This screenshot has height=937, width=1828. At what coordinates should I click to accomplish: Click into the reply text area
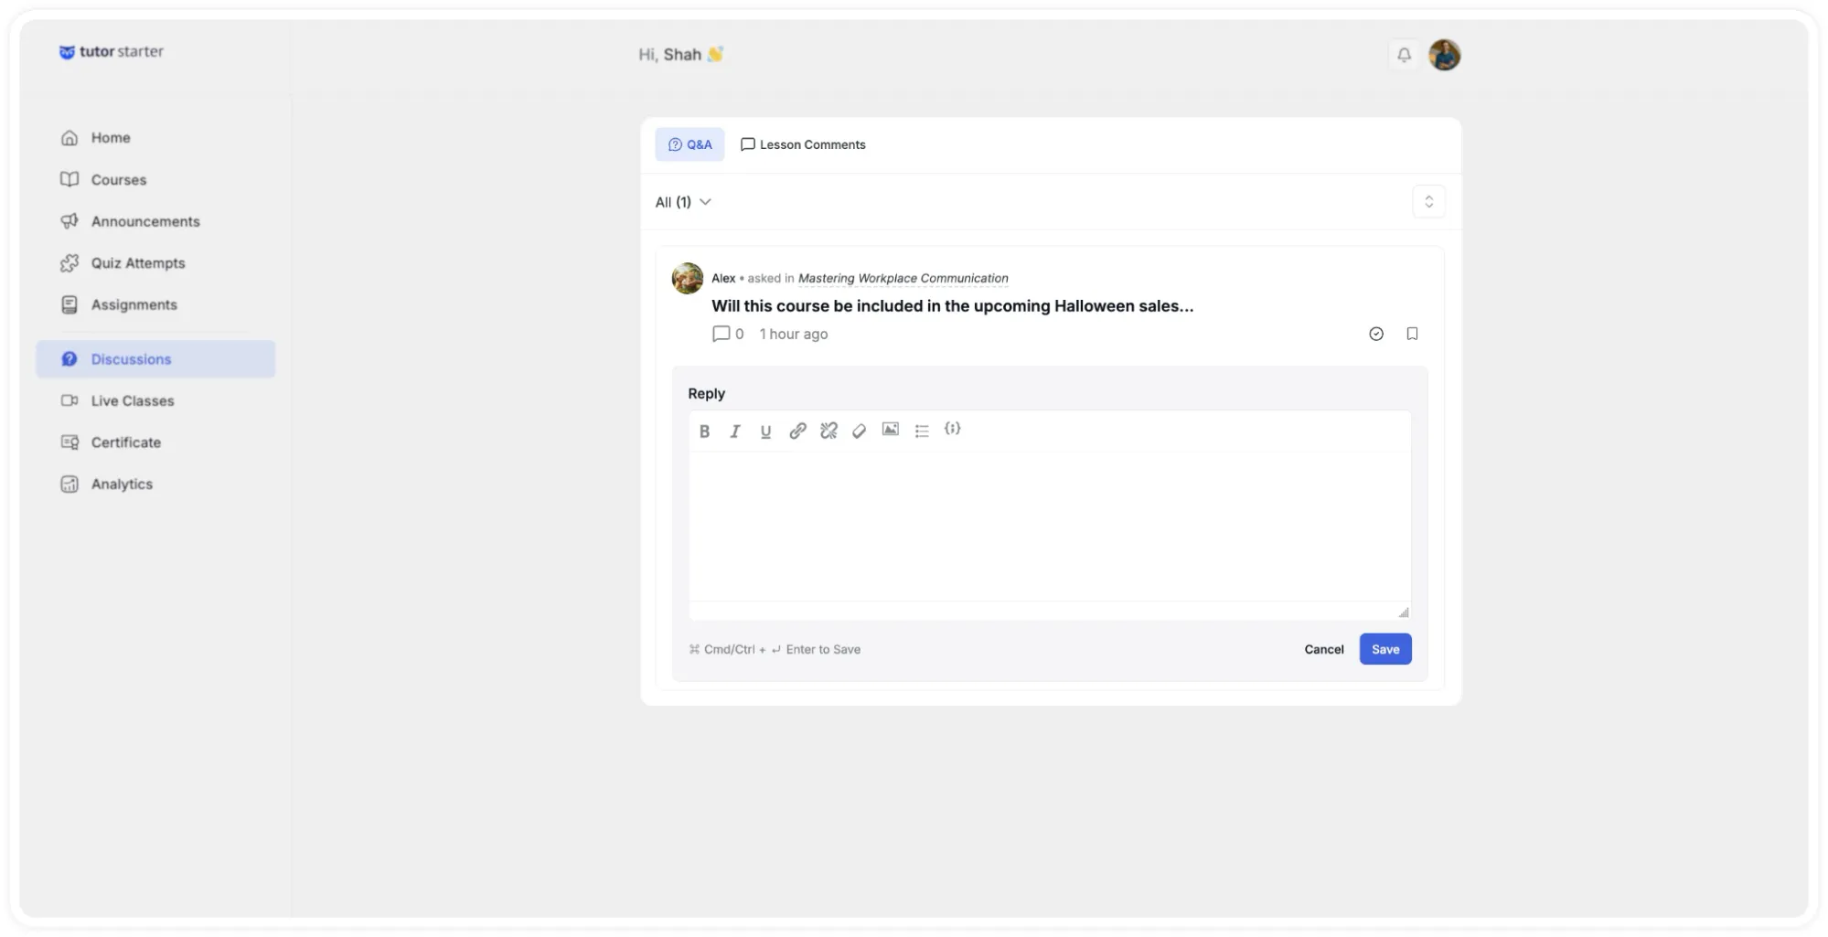coord(1049,527)
